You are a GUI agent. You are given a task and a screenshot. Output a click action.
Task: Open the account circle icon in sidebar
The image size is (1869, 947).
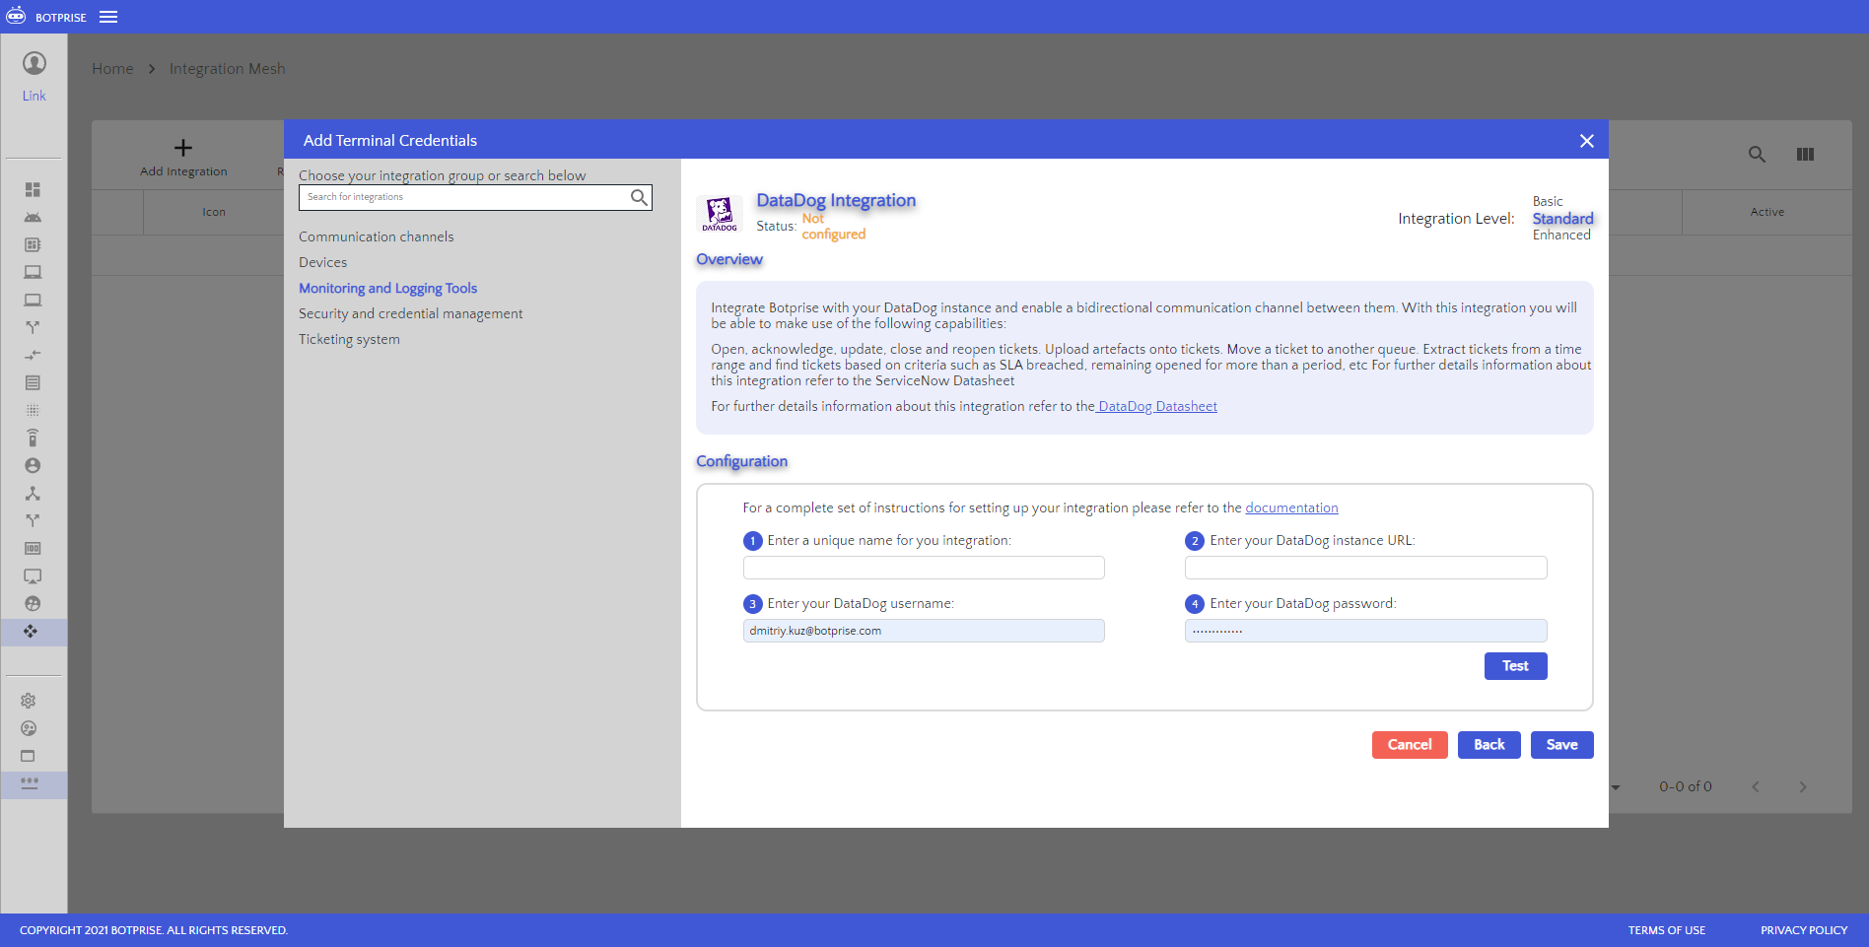tap(33, 465)
